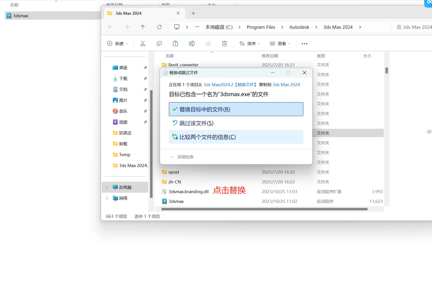Sort by the Size column header
Screen dimensions: 432x294
point(367,56)
